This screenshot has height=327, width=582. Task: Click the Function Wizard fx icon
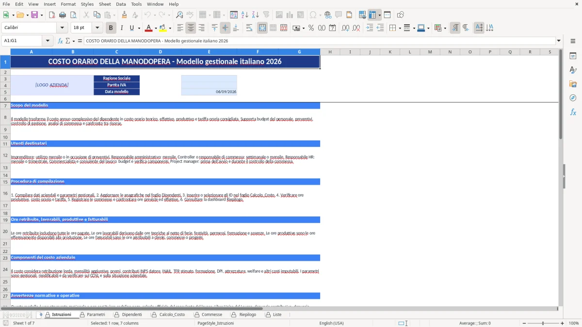(60, 41)
